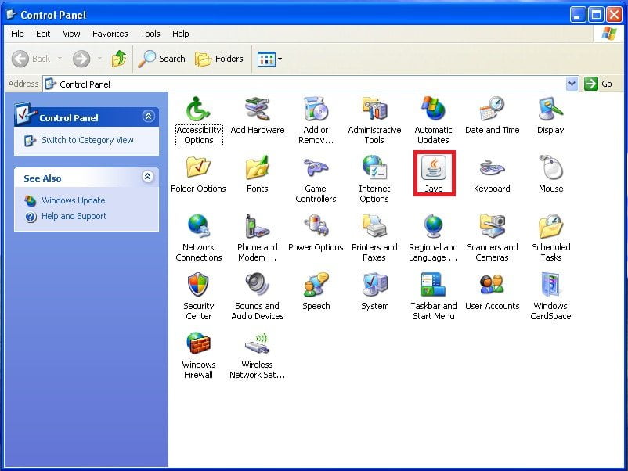This screenshot has width=628, height=471.
Task: Switch to Category View
Action: [88, 140]
